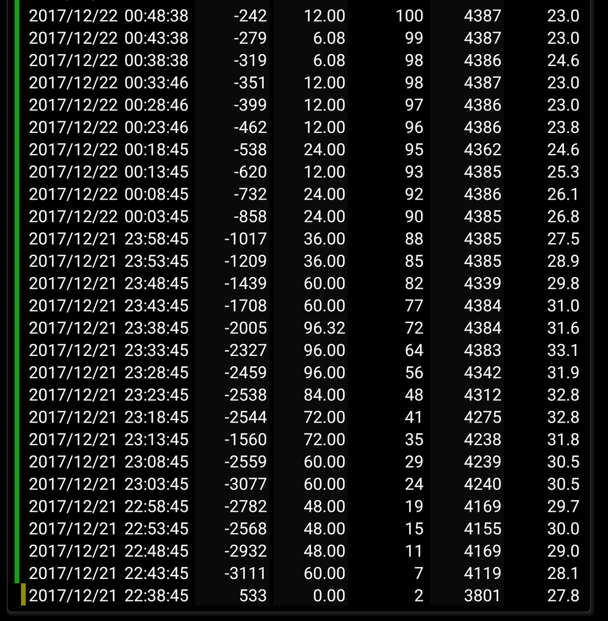The width and height of the screenshot is (608, 621).
Task: Select the timestamp 2017/12/21 23:58:45
Action: tap(109, 239)
